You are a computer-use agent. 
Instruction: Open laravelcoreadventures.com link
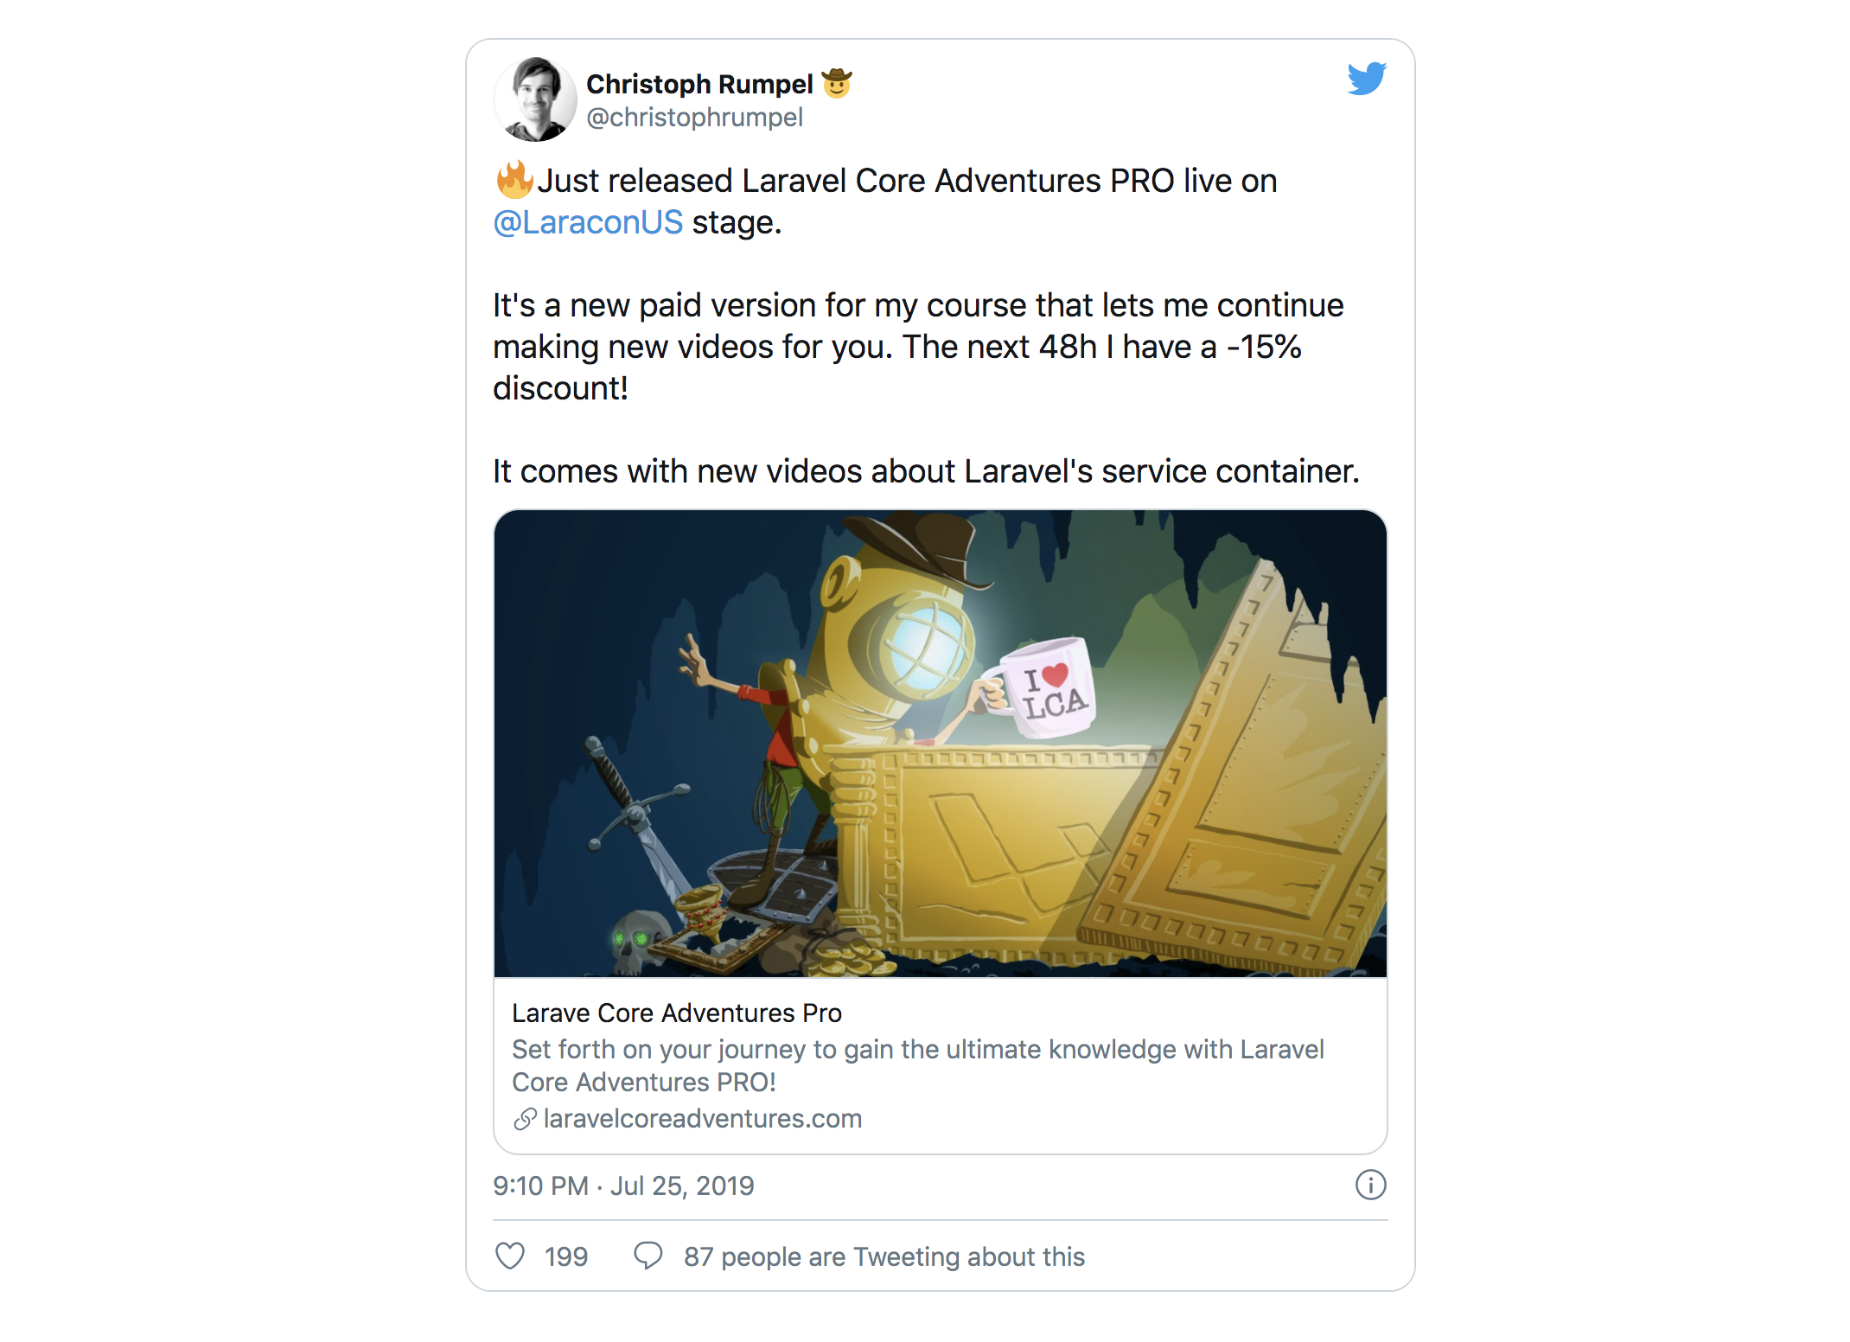pos(703,1119)
